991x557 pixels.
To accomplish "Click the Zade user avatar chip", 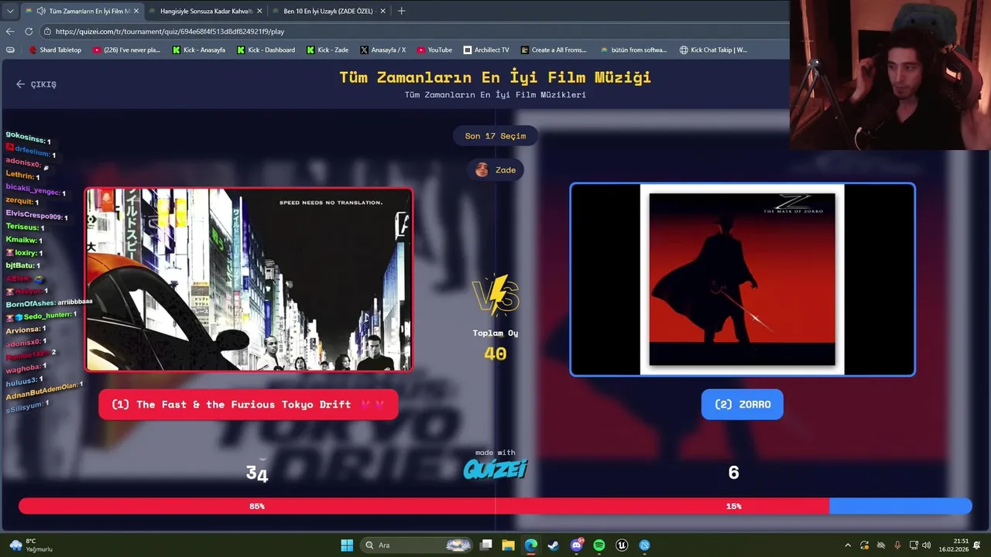I will [495, 169].
